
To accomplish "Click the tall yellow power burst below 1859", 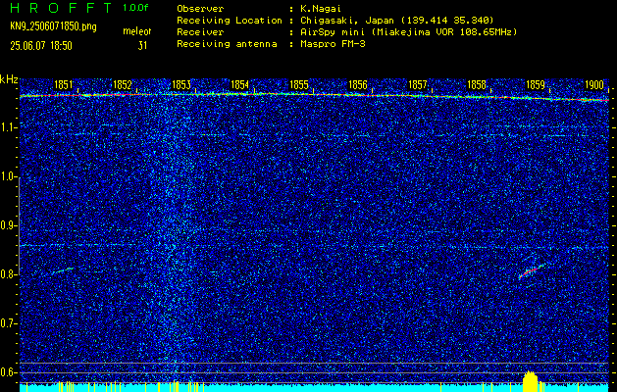I will tap(530, 381).
